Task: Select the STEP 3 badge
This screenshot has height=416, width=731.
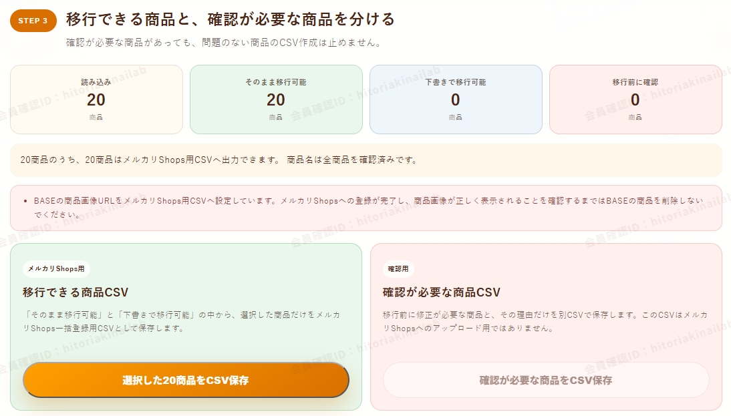Action: (33, 21)
